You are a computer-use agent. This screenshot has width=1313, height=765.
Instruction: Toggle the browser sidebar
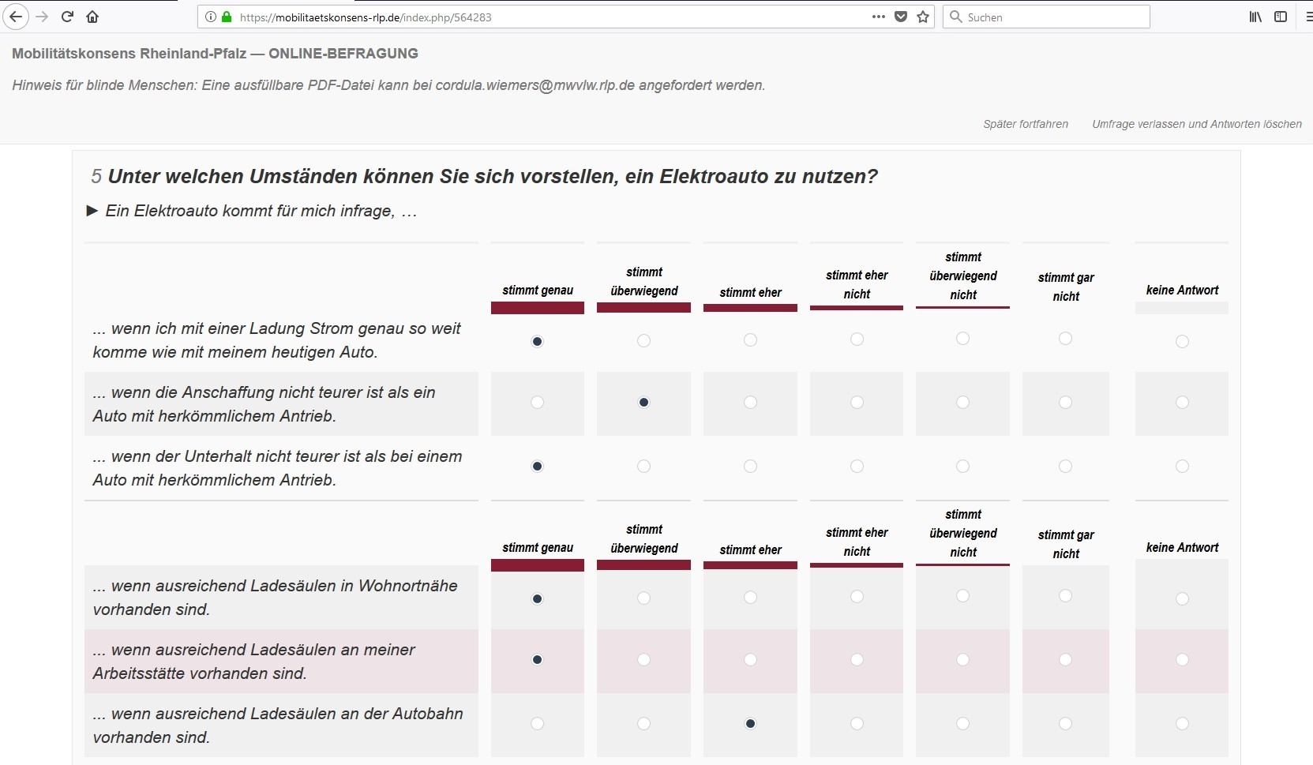click(x=1281, y=17)
